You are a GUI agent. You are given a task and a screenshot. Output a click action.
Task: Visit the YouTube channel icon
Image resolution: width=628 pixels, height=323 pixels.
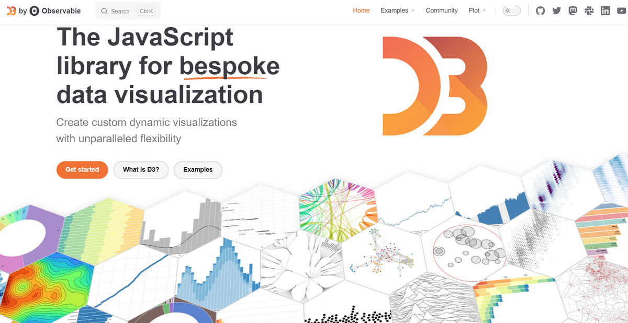[x=621, y=10]
